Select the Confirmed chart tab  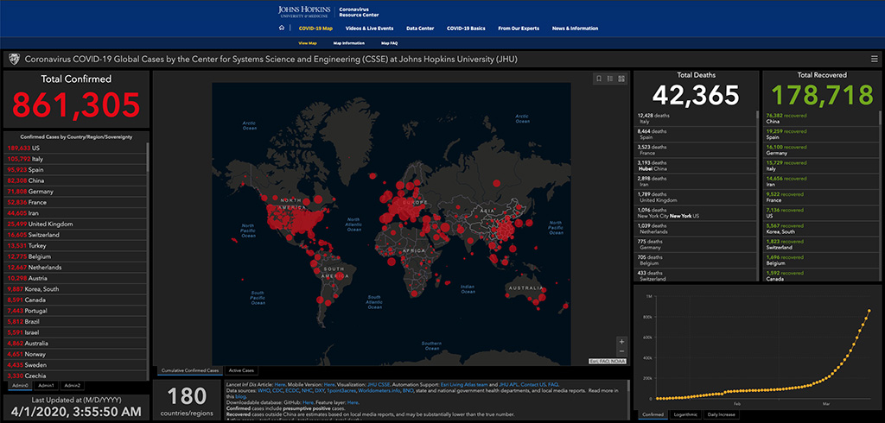click(x=653, y=414)
